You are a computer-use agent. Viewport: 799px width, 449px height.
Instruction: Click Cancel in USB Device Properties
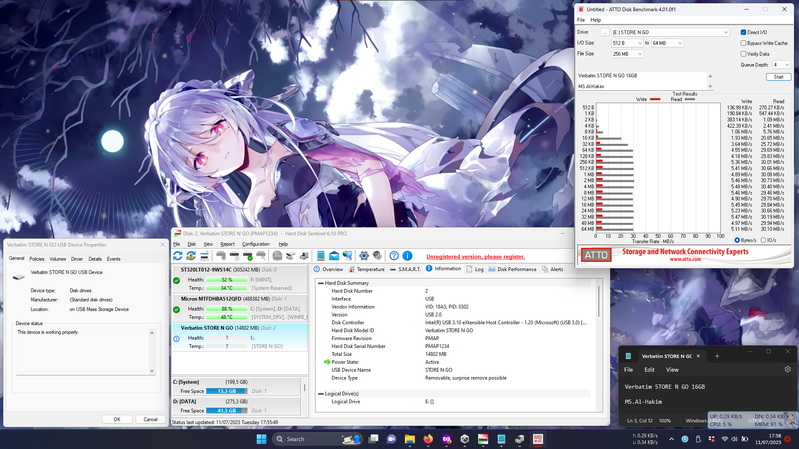(150, 419)
